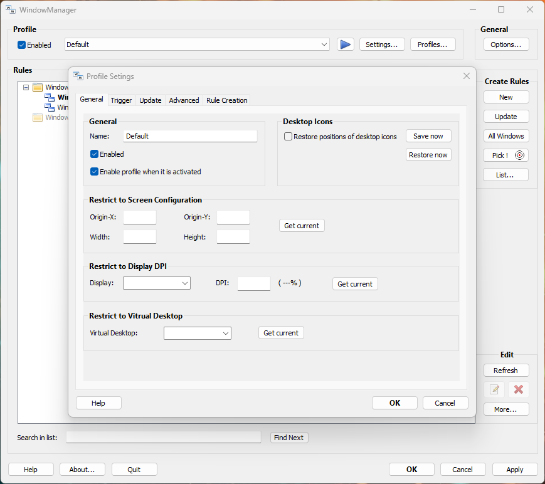Click the WindowManager title bar icon

10,10
